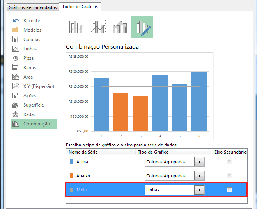This screenshot has height=209, width=257.
Task: Click the Todos os Gráficos tab
Action: coord(80,7)
